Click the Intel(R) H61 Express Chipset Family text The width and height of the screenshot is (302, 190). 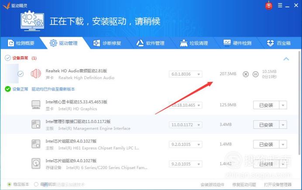[x=99, y=148]
